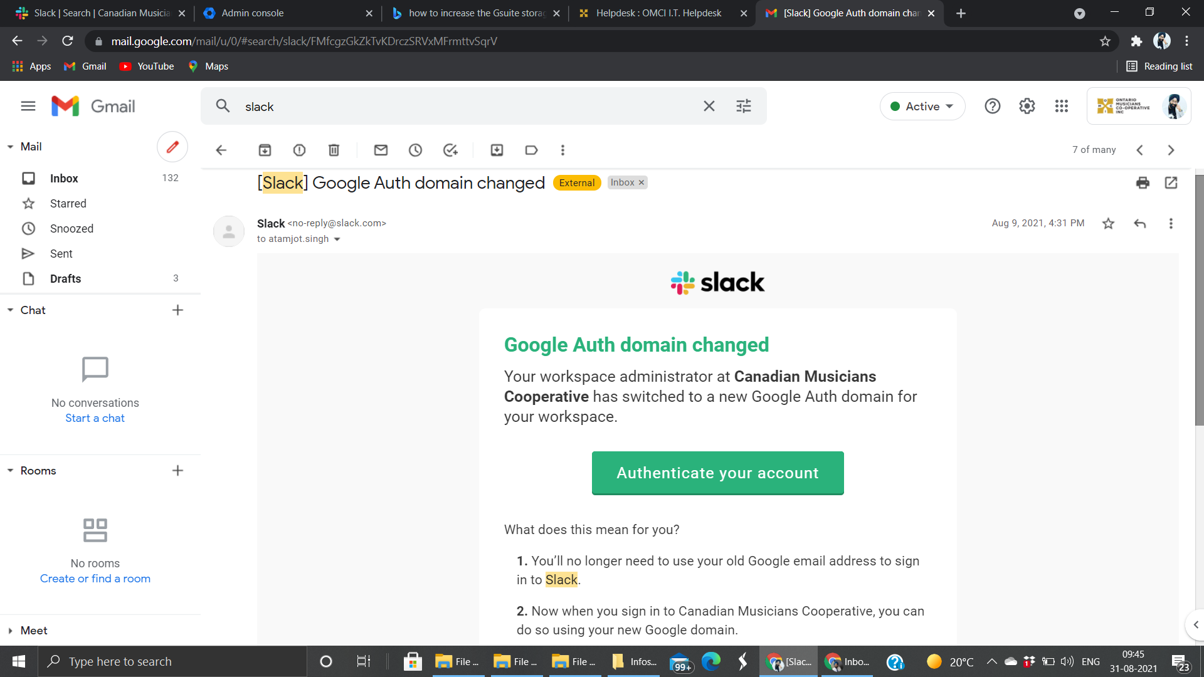Open the Chrome extensions puzzle icon

(1136, 41)
